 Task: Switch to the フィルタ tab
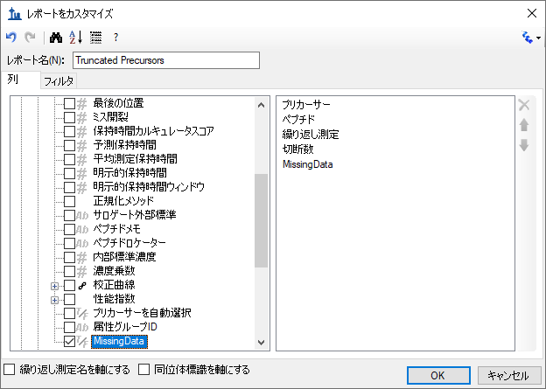tap(59, 81)
